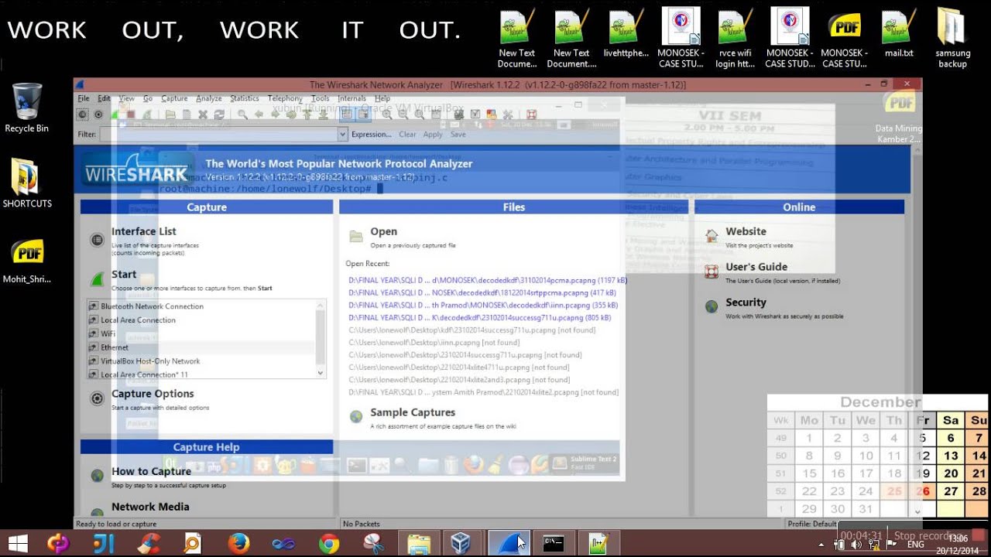Open the Recycle Bin desktop icon
This screenshot has height=557, width=991.
tap(27, 108)
